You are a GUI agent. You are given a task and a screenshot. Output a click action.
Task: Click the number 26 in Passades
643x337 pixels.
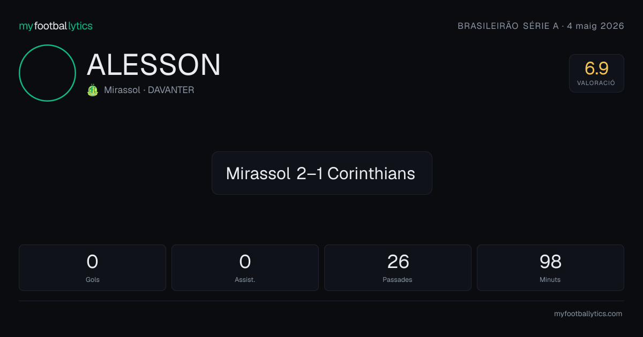click(x=398, y=262)
